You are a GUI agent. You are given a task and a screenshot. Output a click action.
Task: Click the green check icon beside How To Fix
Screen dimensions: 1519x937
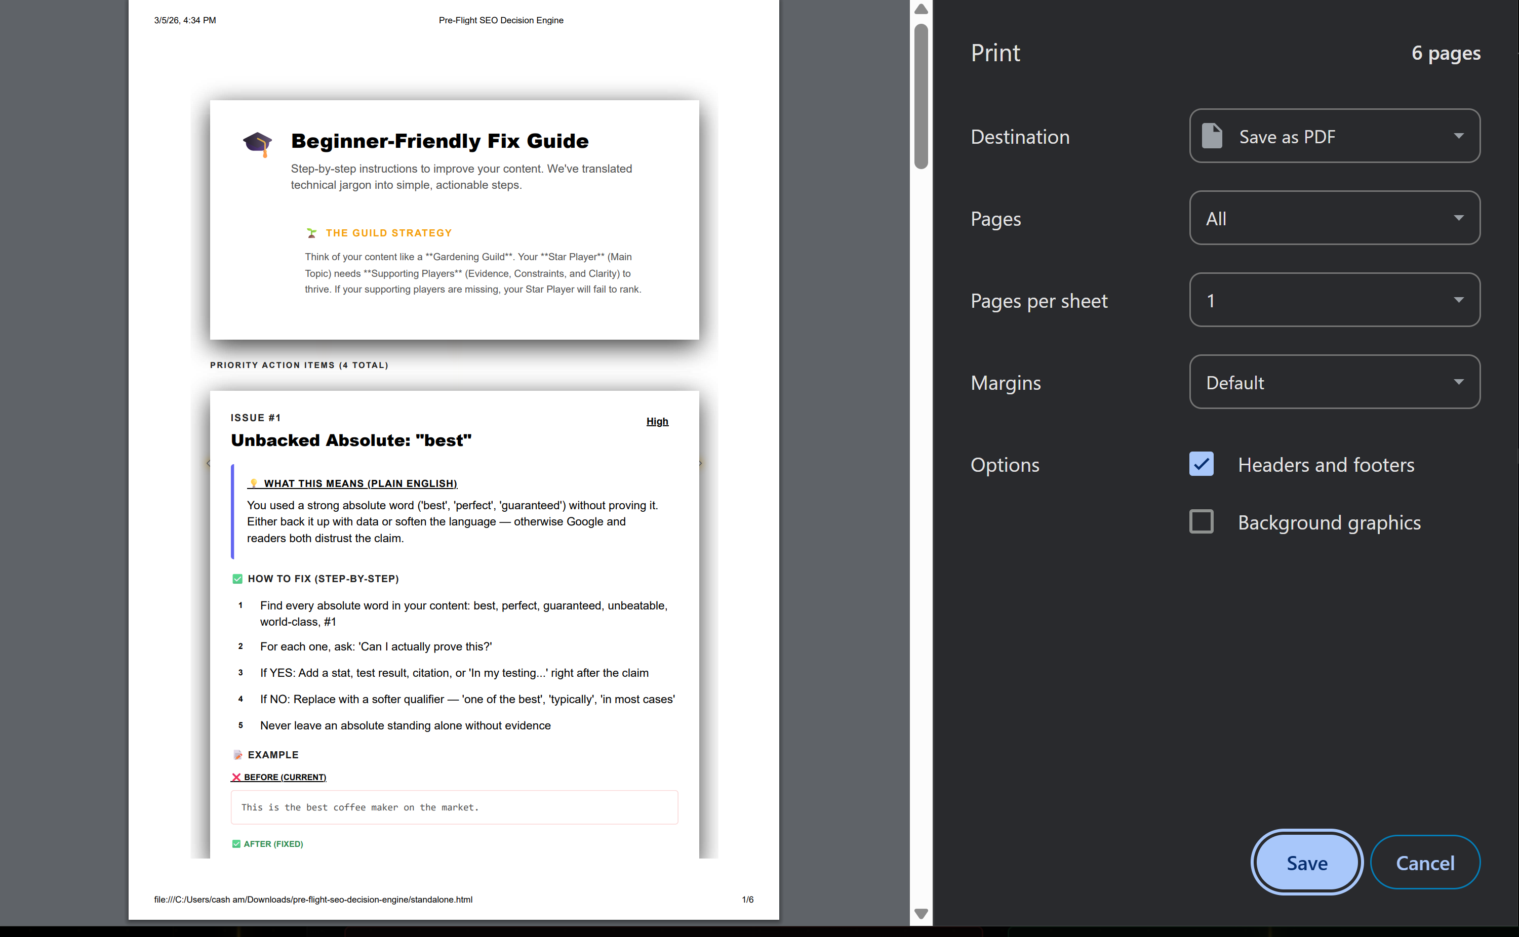(237, 579)
